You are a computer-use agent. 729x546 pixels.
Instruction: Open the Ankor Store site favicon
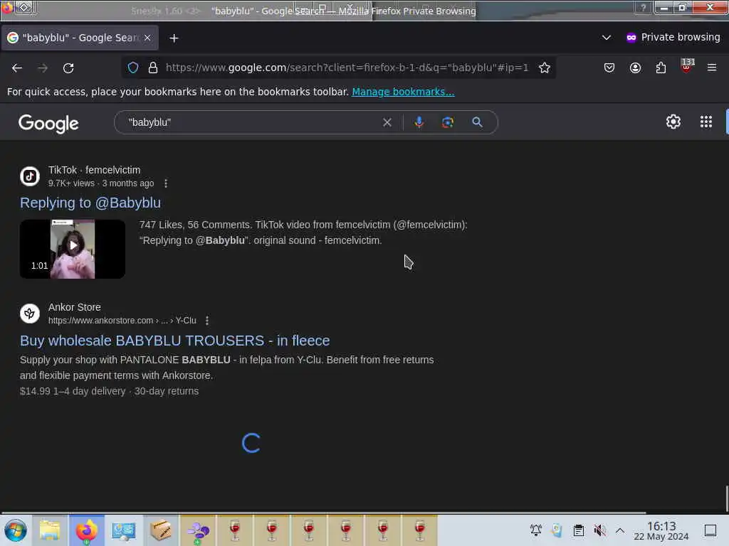coord(30,314)
